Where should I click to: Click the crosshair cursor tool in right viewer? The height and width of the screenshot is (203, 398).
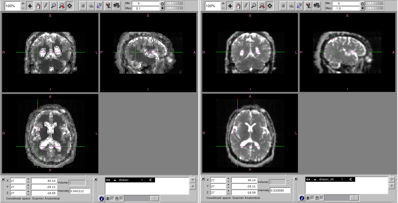pos(230,6)
